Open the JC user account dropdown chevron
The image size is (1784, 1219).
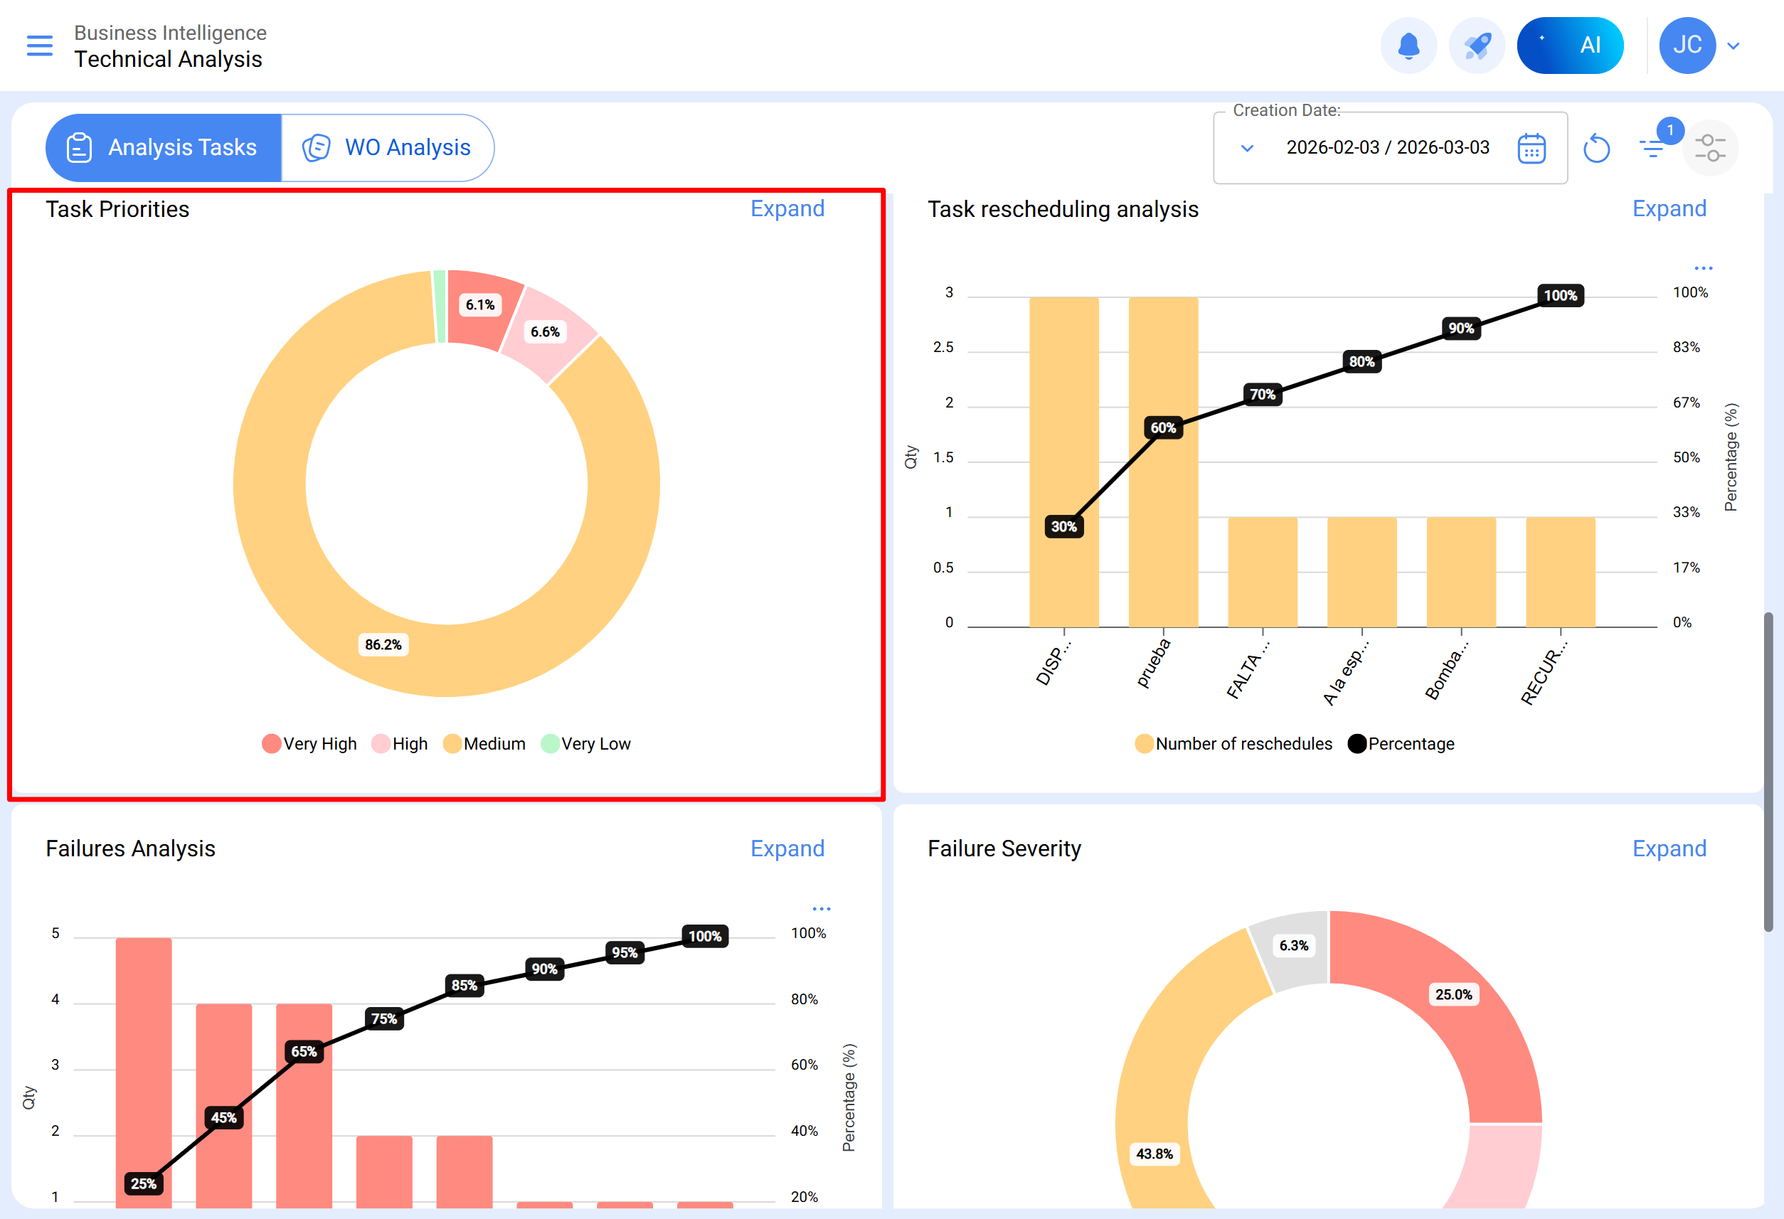tap(1733, 46)
